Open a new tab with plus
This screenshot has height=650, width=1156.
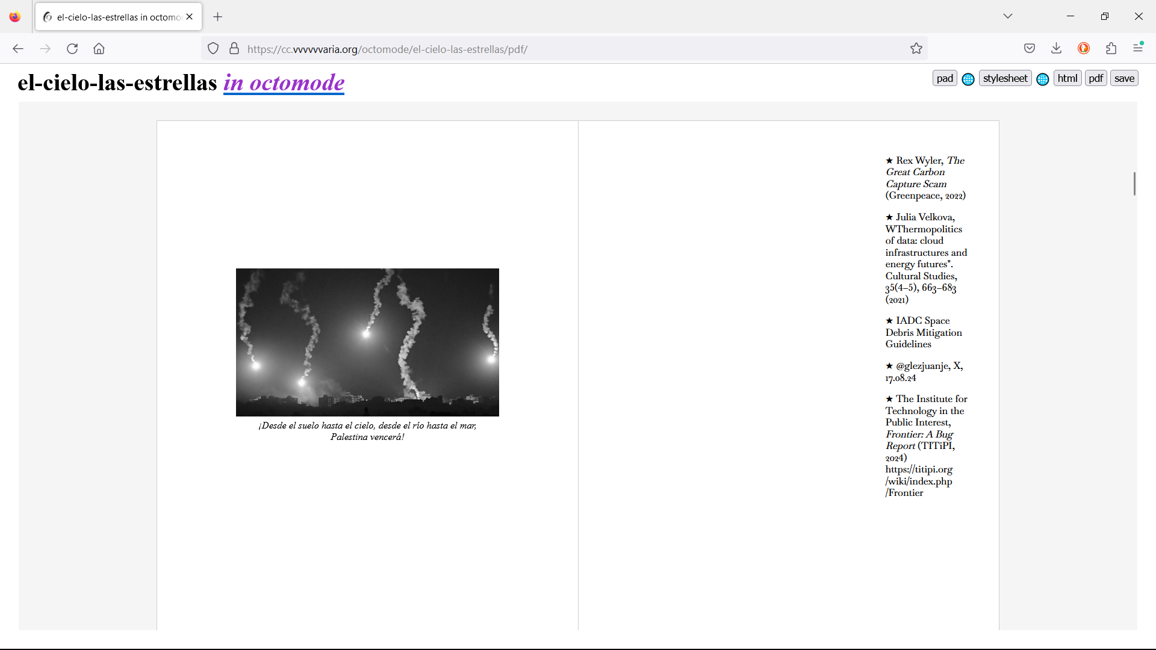[x=218, y=17]
